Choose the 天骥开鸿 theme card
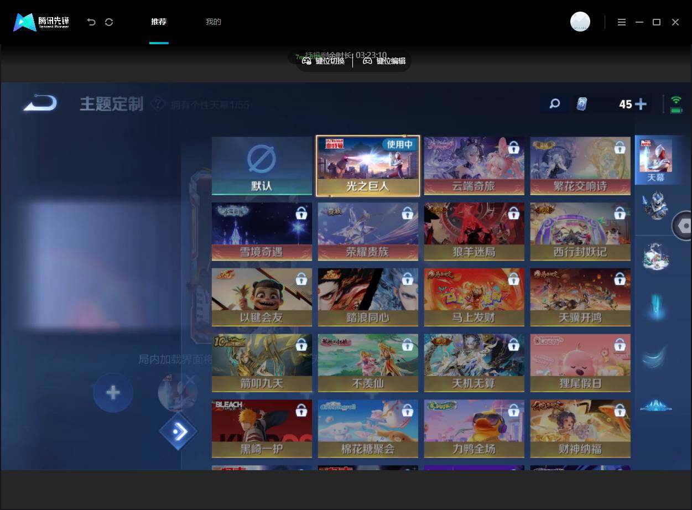This screenshot has height=510, width=692. [580, 297]
